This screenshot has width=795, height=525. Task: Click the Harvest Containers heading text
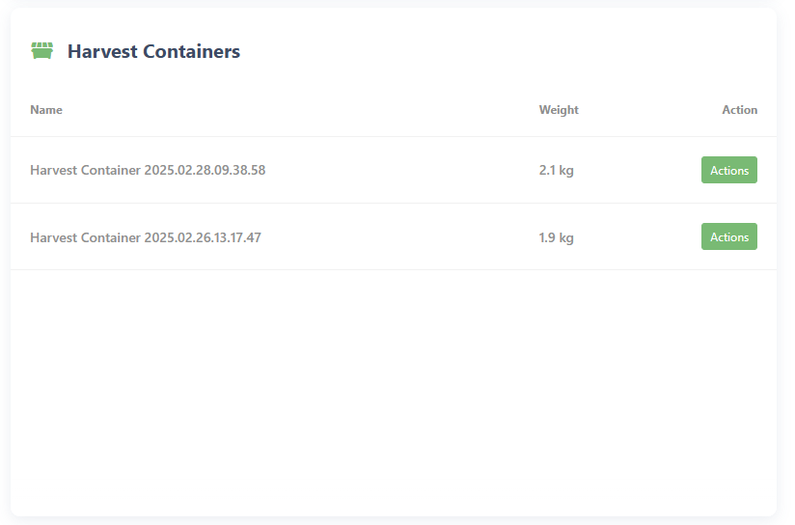click(153, 52)
